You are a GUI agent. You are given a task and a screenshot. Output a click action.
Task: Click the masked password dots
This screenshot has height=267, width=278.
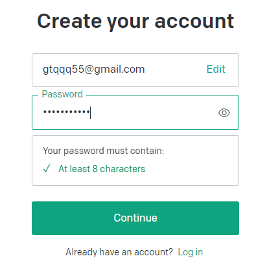tap(67, 112)
